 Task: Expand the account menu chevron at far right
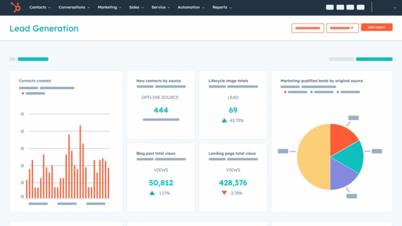pos(395,7)
